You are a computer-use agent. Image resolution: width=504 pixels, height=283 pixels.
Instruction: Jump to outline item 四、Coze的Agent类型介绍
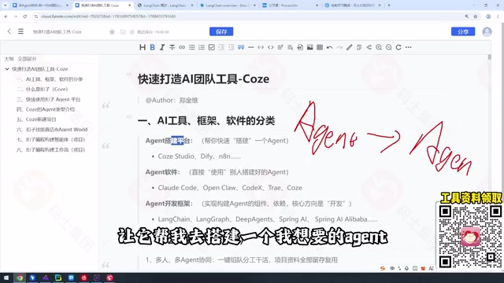point(46,109)
